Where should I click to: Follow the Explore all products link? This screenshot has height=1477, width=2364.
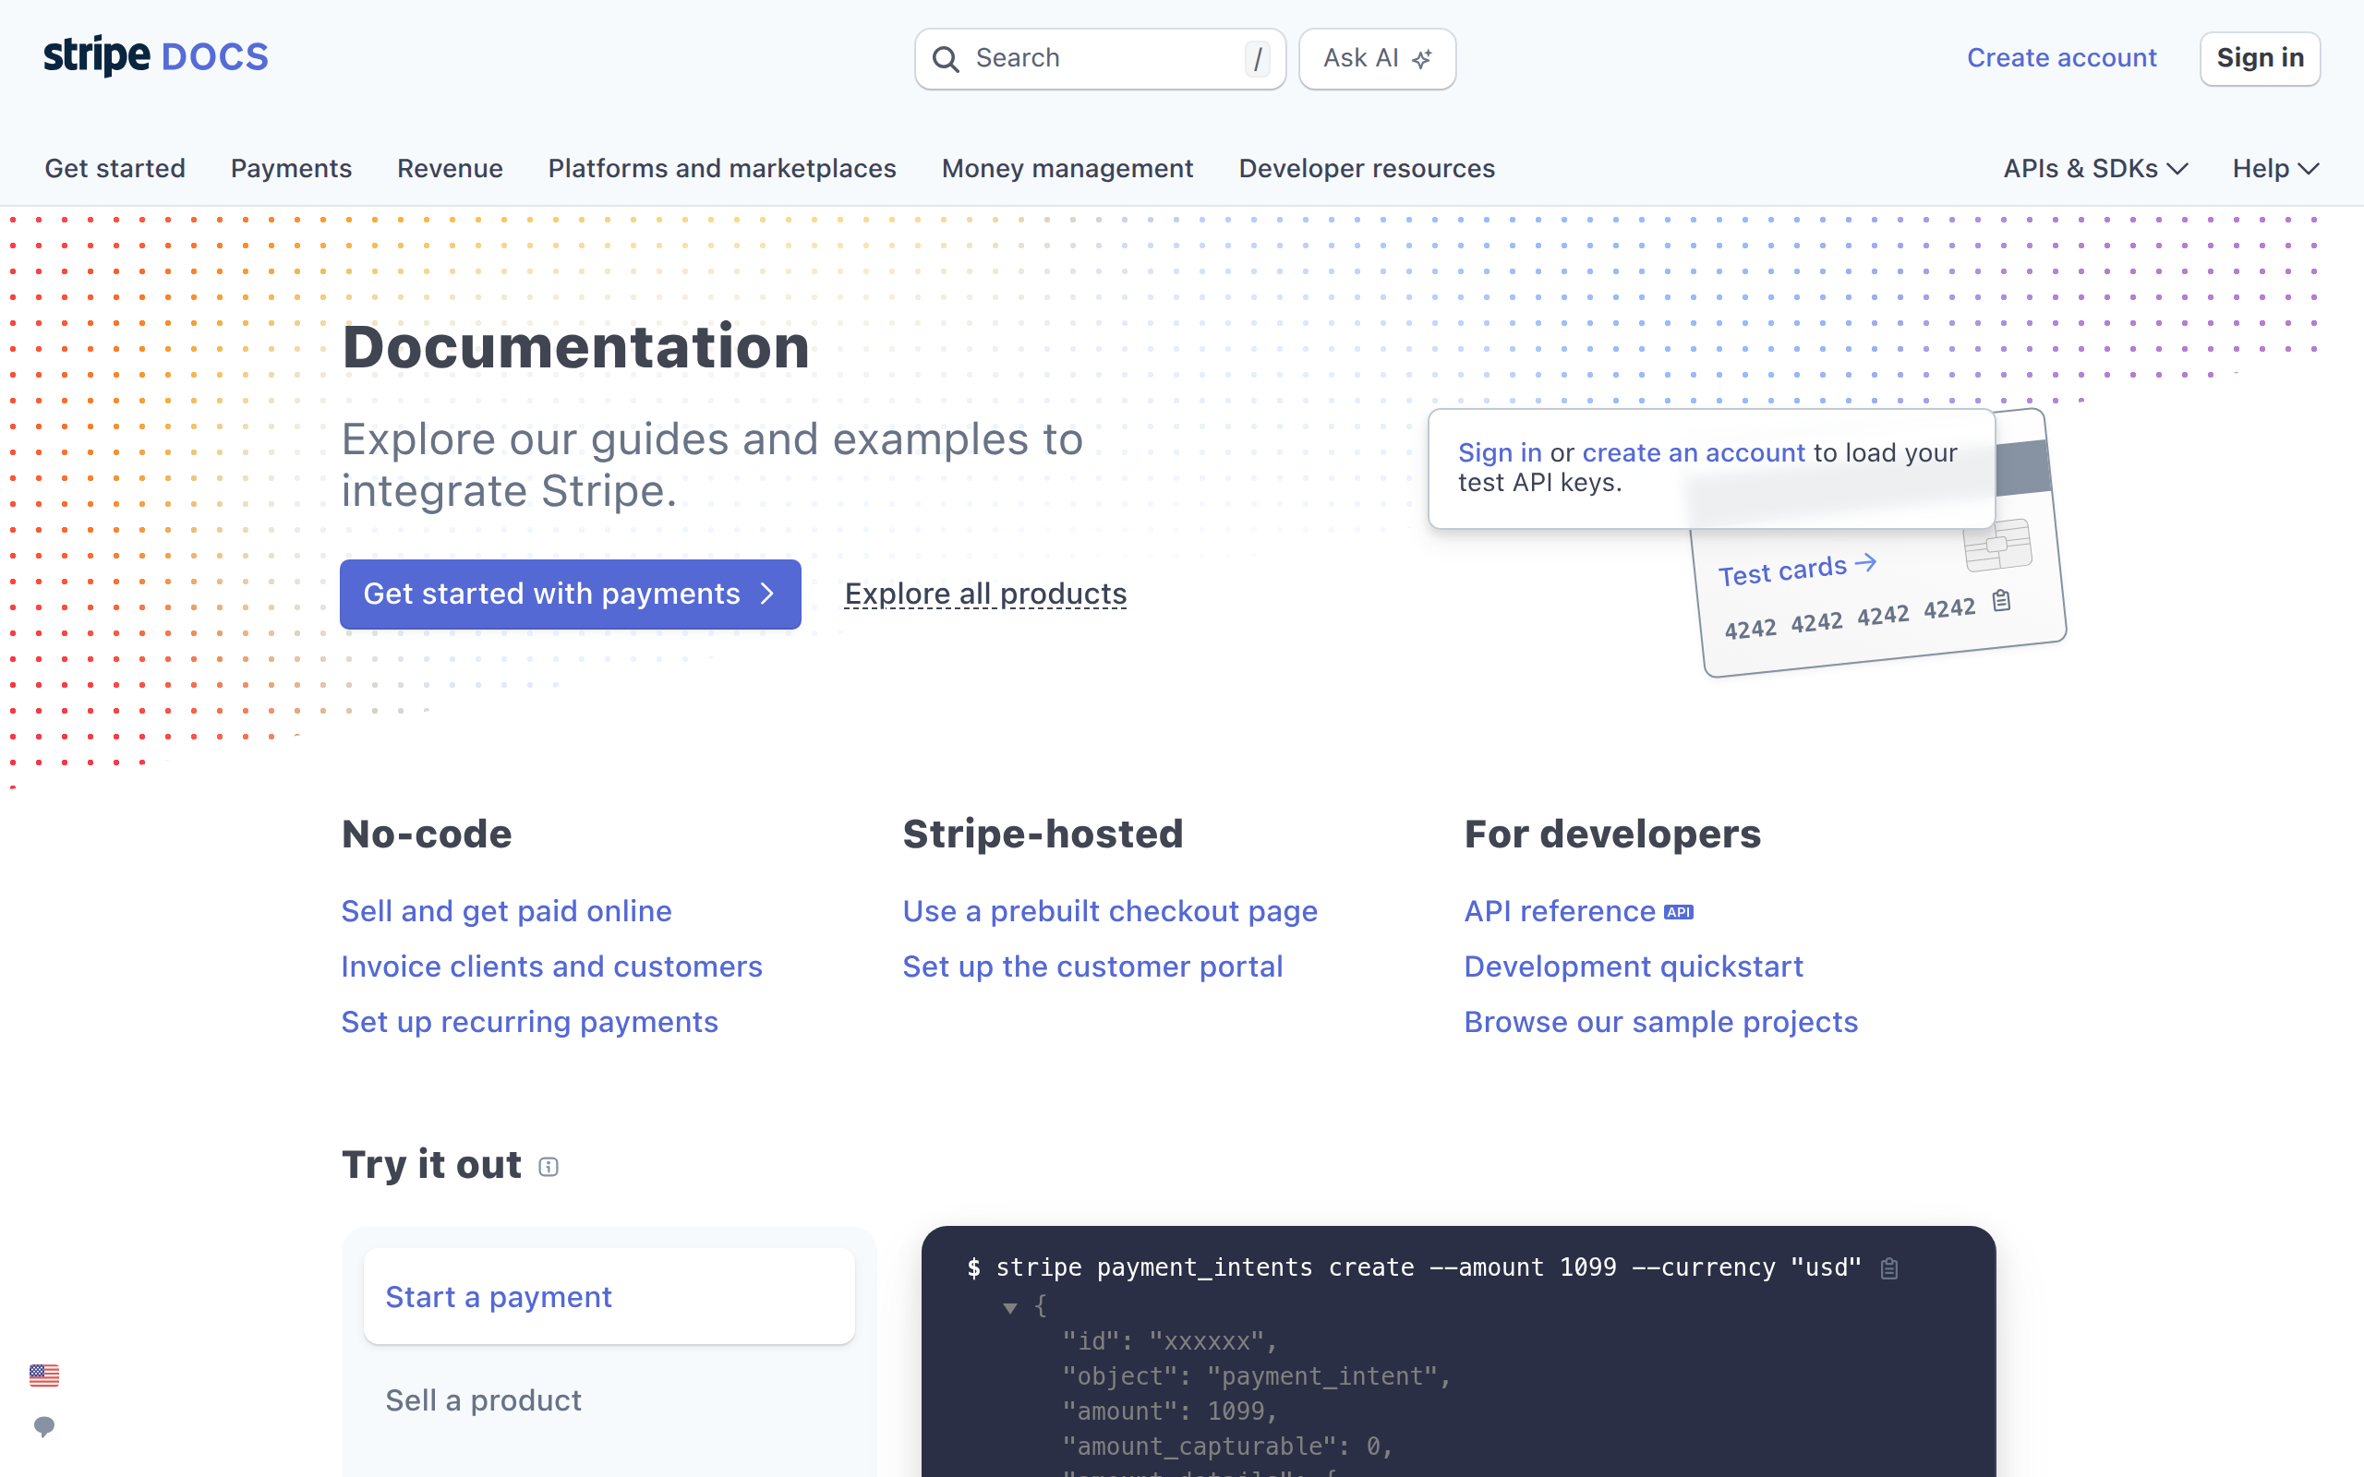tap(985, 594)
